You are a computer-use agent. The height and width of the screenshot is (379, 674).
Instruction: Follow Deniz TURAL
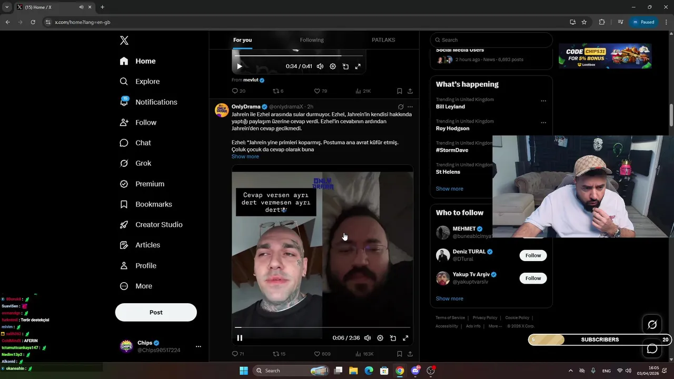tap(533, 255)
